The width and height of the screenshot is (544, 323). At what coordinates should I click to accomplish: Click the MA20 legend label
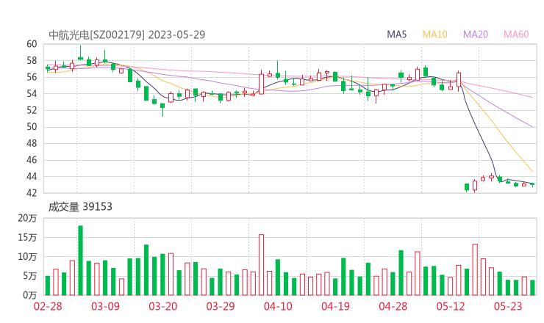click(x=476, y=35)
